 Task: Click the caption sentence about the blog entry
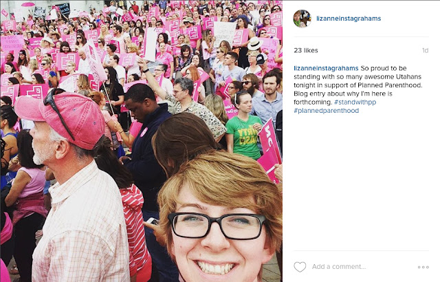pos(343,98)
